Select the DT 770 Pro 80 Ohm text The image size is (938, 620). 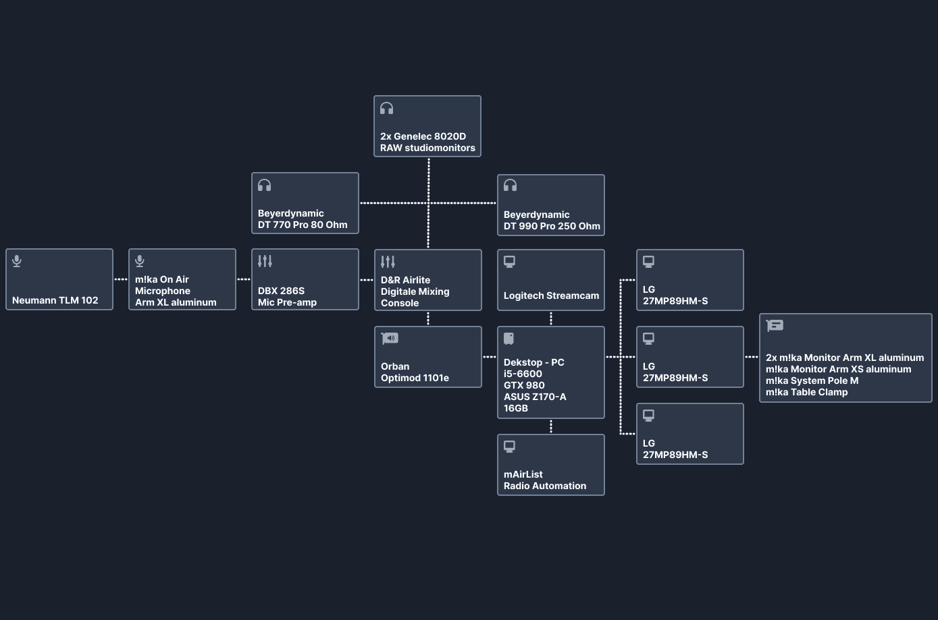(x=303, y=225)
